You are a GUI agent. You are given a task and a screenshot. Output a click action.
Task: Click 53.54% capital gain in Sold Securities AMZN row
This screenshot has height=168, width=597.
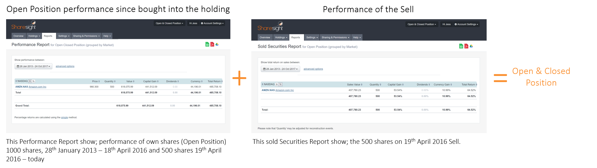point(398,90)
